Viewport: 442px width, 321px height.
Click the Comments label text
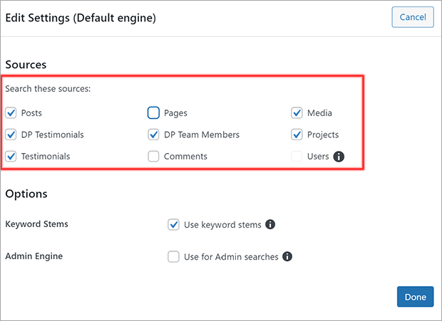coord(185,157)
